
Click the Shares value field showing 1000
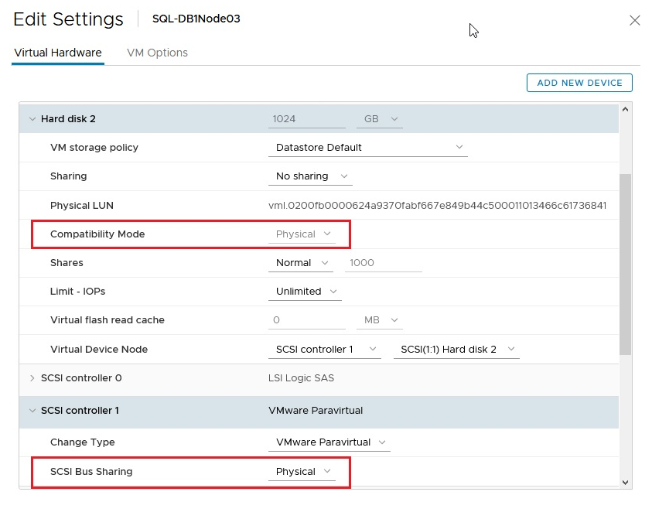(x=384, y=263)
